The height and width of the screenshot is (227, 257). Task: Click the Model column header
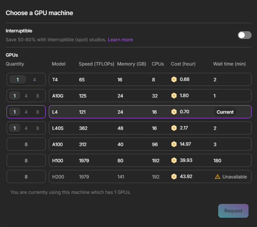pos(58,64)
